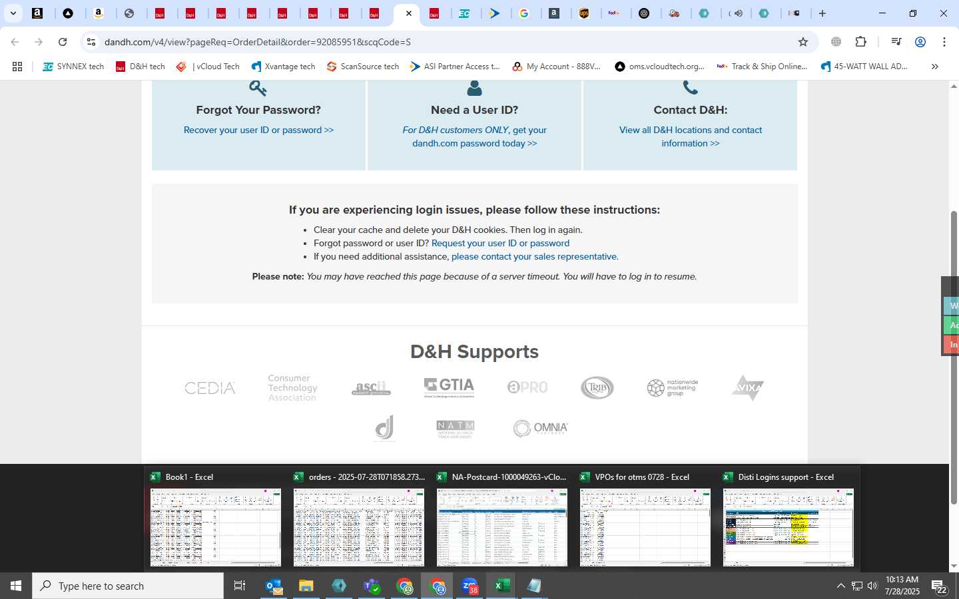959x599 pixels.
Task: View all D&H locations and contact information
Action: (691, 136)
